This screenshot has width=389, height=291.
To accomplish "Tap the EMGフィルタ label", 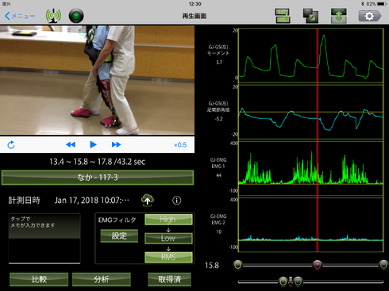I will coord(117,220).
